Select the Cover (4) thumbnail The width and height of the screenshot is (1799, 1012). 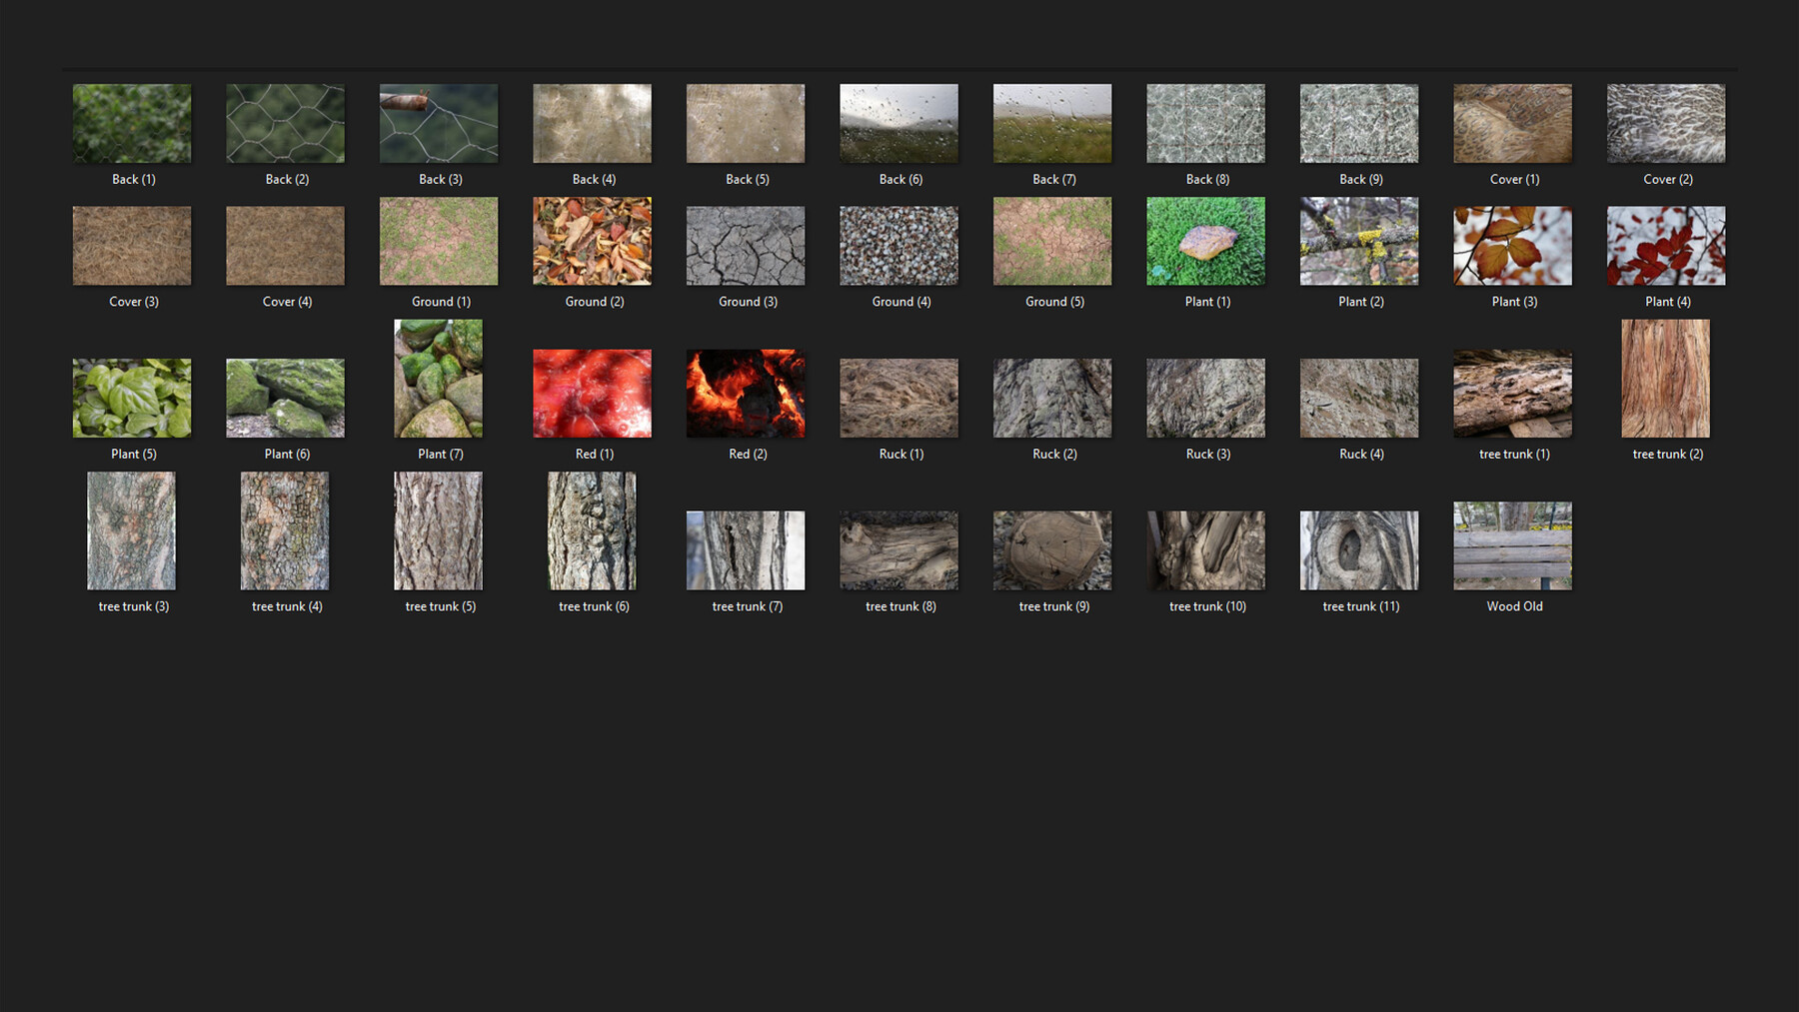click(x=286, y=246)
